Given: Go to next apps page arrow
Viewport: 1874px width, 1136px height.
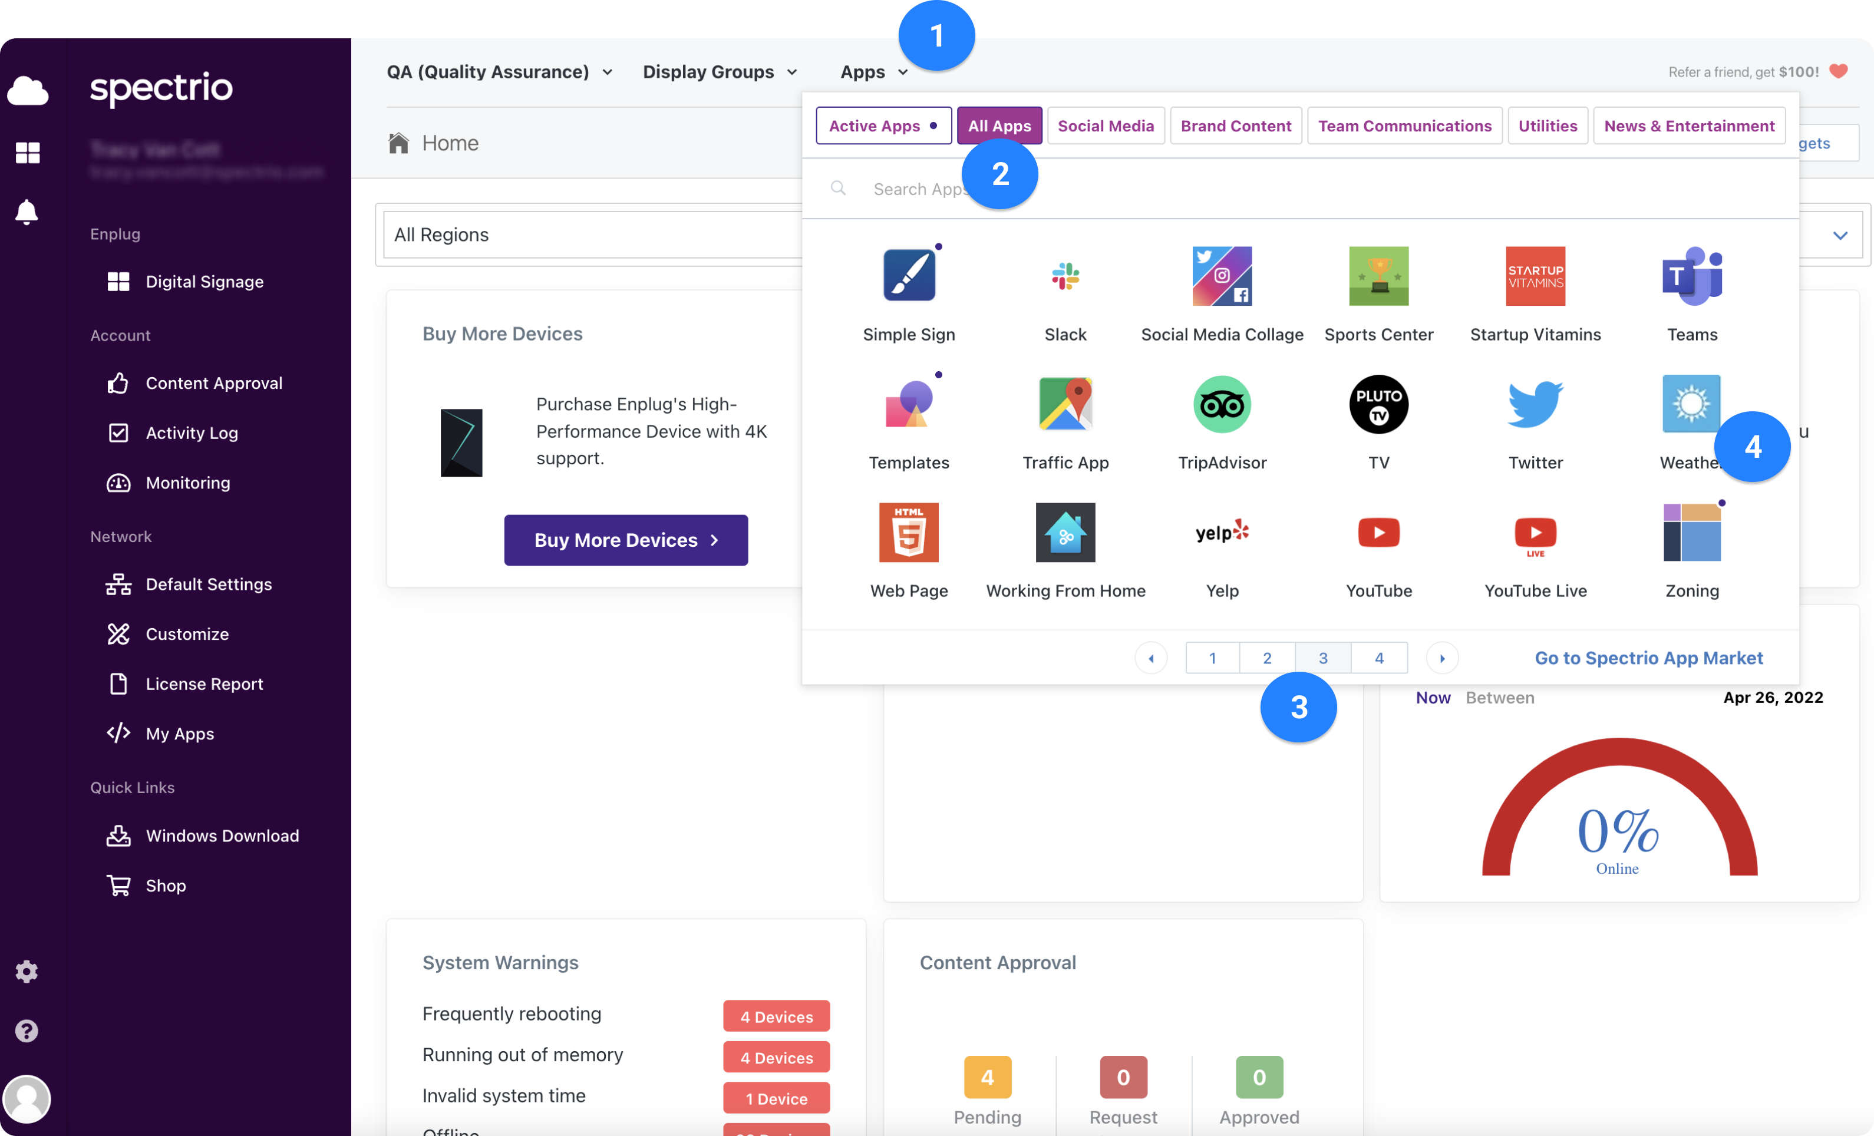Looking at the screenshot, I should pyautogui.click(x=1442, y=658).
